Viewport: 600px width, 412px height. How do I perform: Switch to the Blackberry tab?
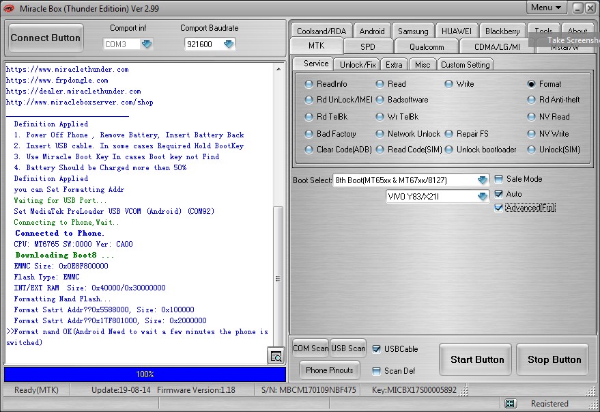click(x=502, y=31)
